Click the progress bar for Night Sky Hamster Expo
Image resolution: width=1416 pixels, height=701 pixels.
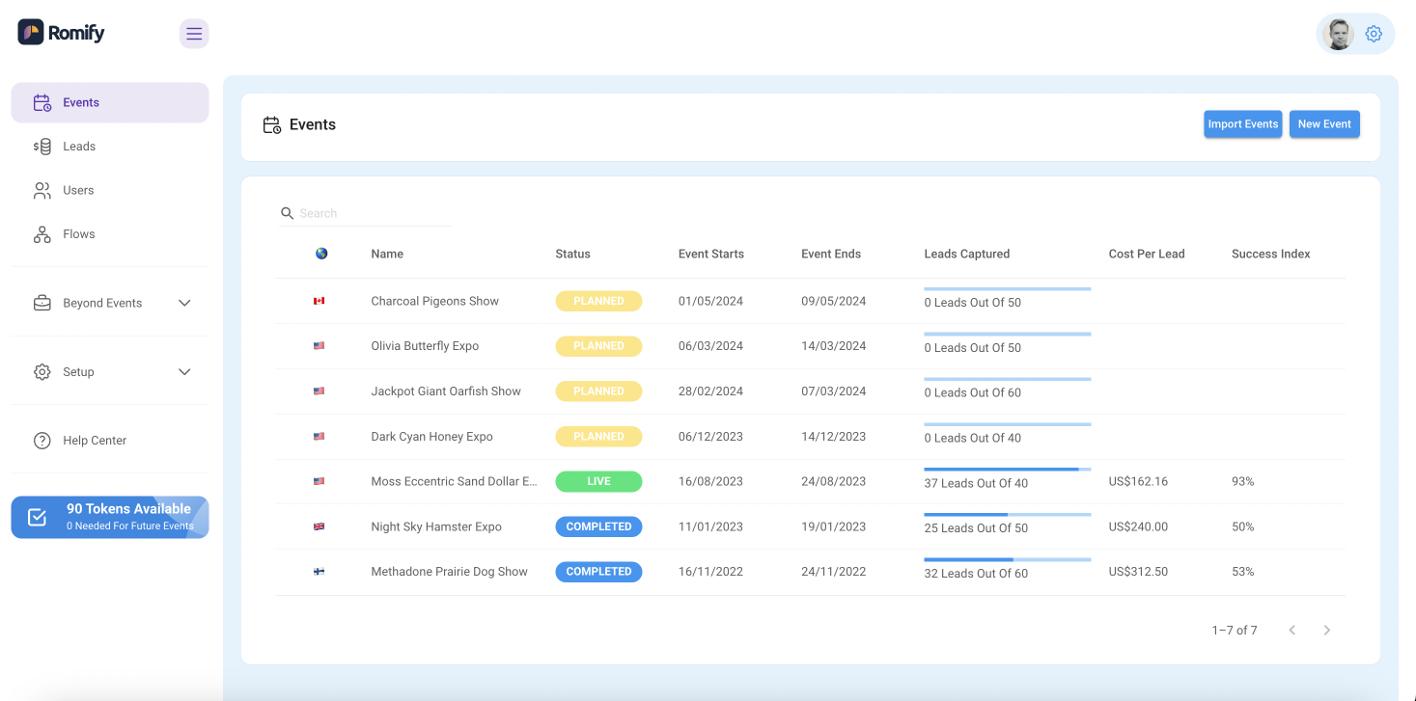(1007, 515)
